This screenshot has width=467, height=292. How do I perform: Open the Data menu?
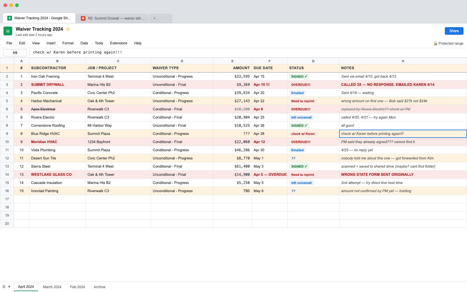pyautogui.click(x=84, y=43)
